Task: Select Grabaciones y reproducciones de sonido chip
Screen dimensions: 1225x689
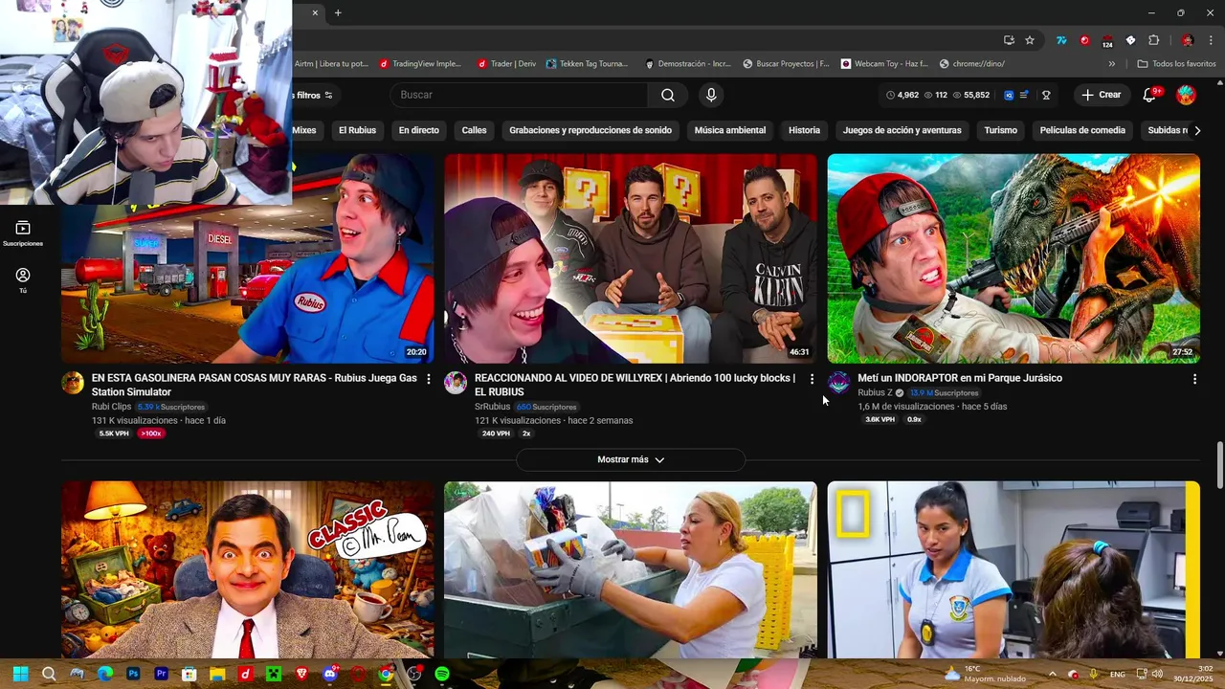Action: (x=590, y=130)
